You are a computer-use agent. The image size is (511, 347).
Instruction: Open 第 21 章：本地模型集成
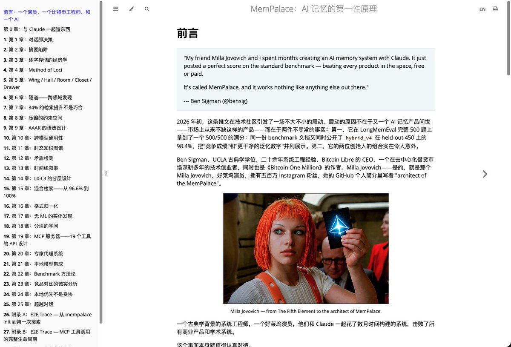[33, 264]
